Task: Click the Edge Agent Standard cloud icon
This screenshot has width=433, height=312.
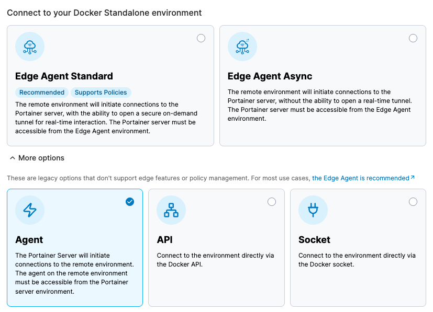Action: [x=30, y=47]
